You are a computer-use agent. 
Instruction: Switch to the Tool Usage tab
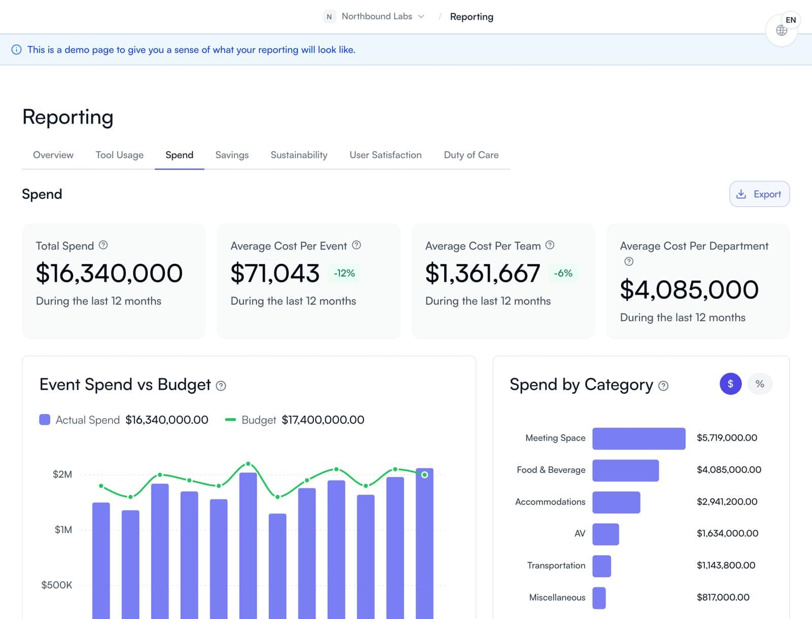tap(120, 155)
